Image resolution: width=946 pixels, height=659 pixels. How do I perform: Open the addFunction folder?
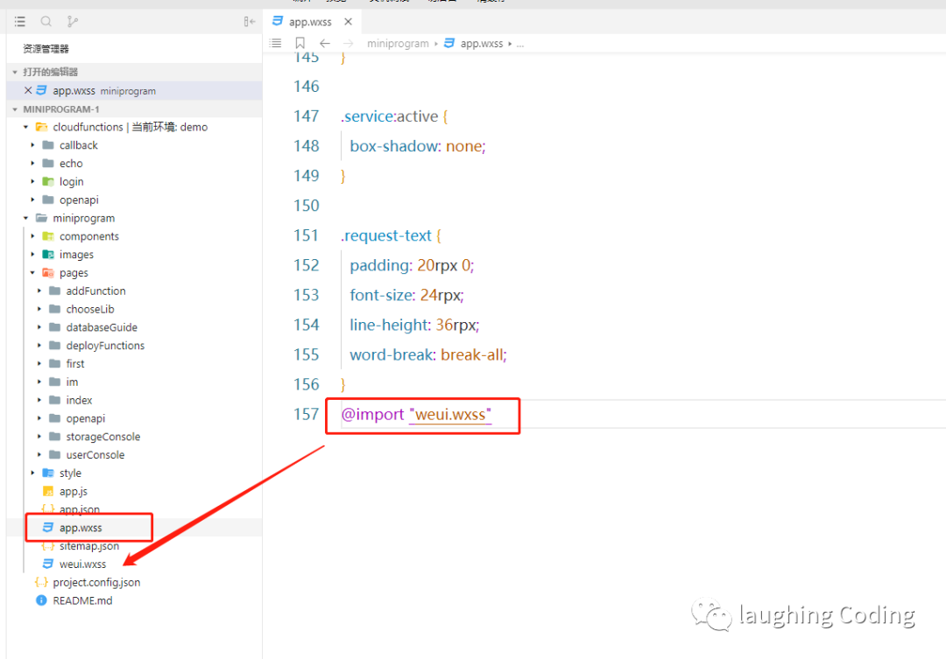click(96, 291)
